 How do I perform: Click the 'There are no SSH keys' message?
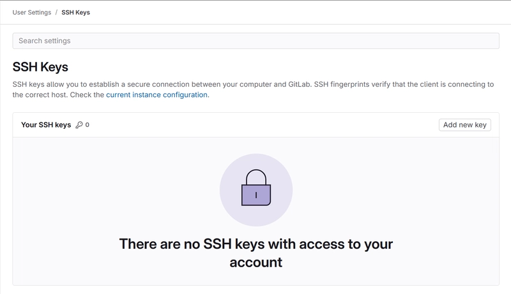pyautogui.click(x=256, y=253)
